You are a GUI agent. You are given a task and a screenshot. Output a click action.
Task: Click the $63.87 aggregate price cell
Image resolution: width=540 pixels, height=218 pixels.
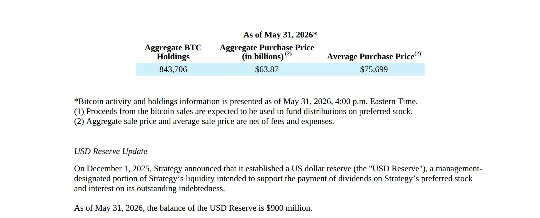(267, 69)
